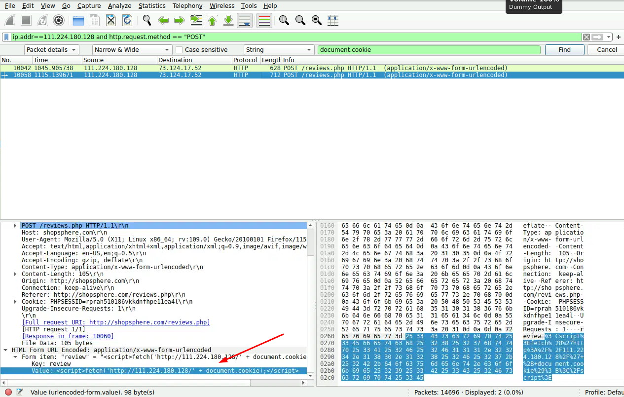Click the display filter text field
The image size is (624, 397).
pyautogui.click(x=296, y=37)
